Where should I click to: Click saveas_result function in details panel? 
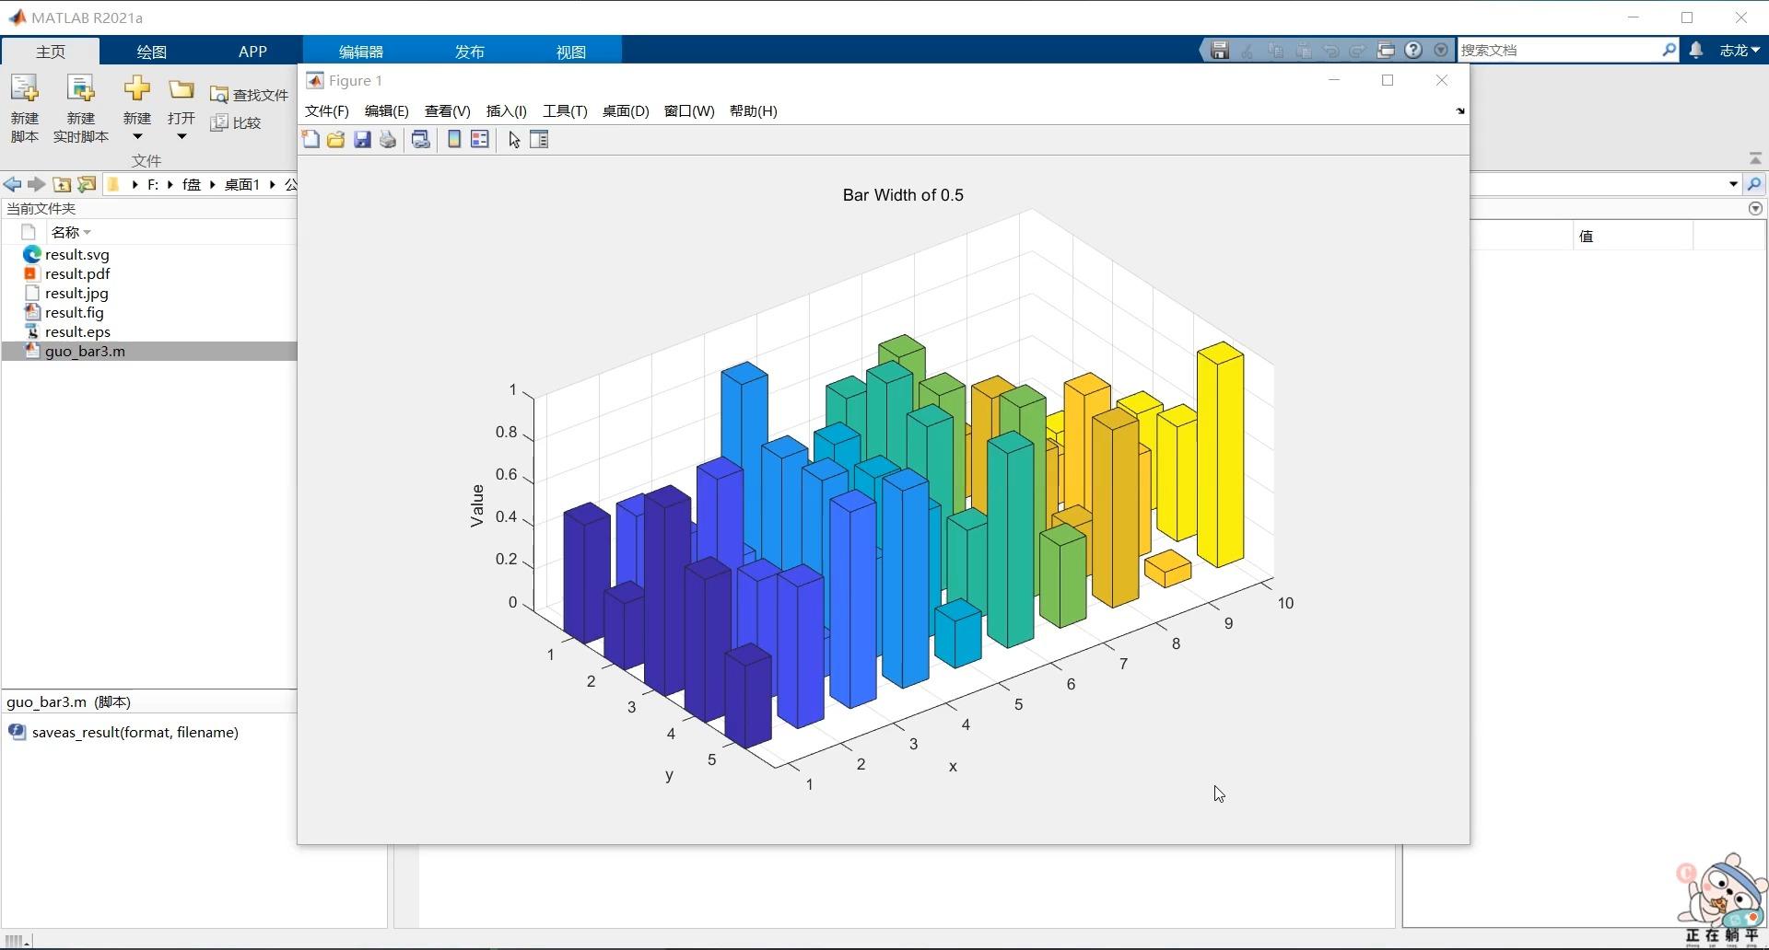pos(135,732)
